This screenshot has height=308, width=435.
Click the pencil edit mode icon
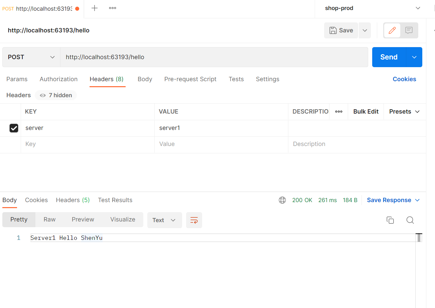pyautogui.click(x=392, y=30)
